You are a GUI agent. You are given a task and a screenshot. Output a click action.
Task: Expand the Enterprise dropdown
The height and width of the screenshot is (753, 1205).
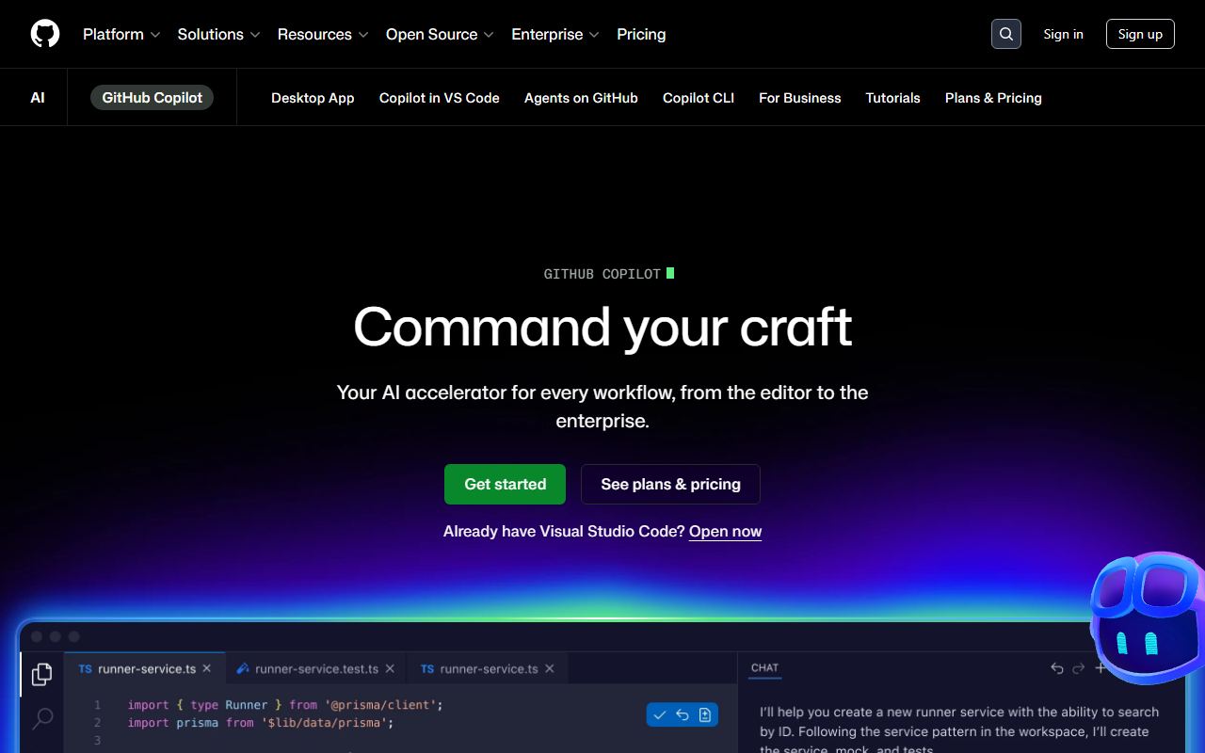coord(555,34)
